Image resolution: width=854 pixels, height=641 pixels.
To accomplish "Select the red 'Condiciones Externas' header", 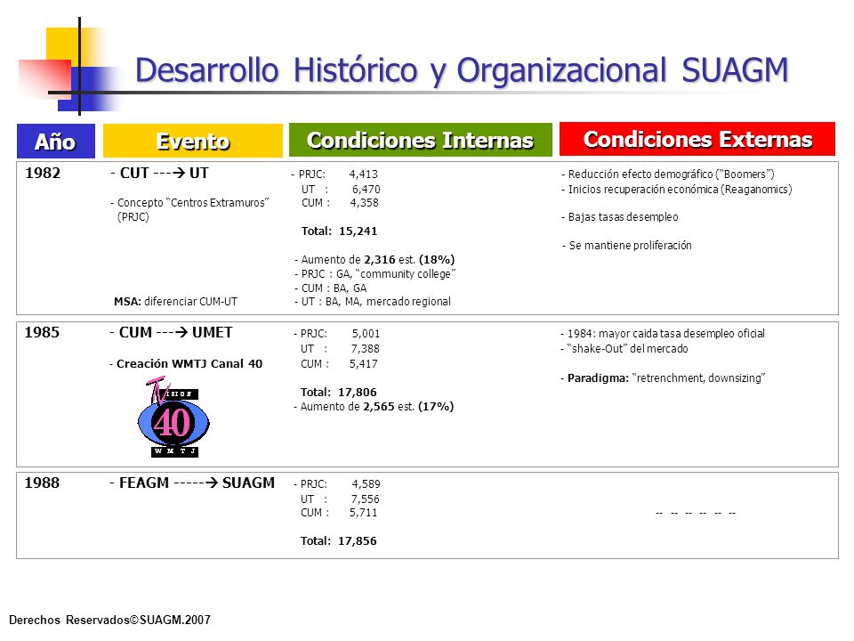I will point(697,139).
